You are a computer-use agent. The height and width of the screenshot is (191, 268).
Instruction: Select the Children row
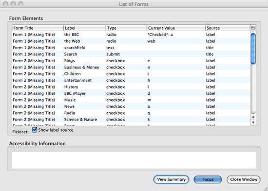tap(131, 74)
